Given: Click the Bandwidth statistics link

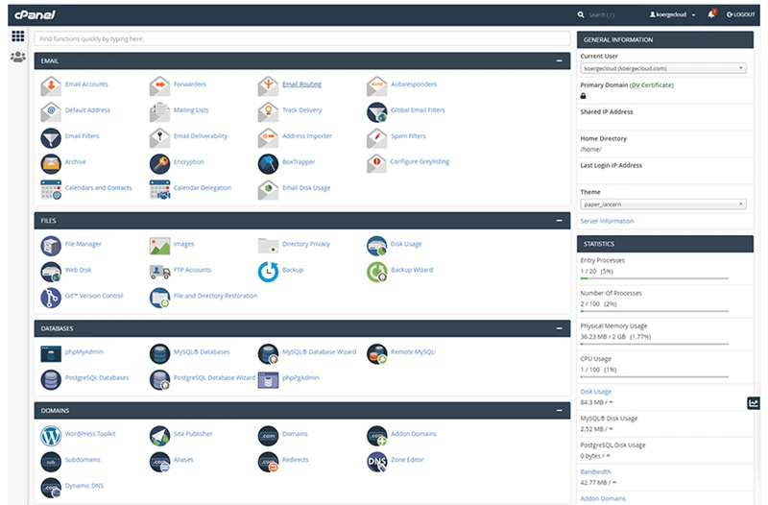Looking at the screenshot, I should pos(595,471).
